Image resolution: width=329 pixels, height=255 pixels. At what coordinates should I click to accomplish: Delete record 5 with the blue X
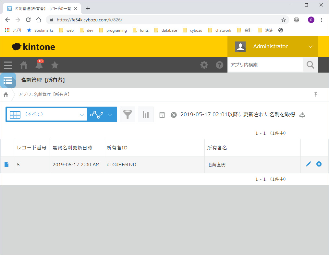(319, 164)
